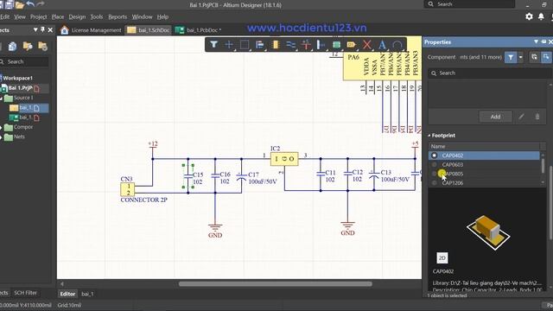Switch to bai_1.SchDoc tab

click(x=149, y=30)
